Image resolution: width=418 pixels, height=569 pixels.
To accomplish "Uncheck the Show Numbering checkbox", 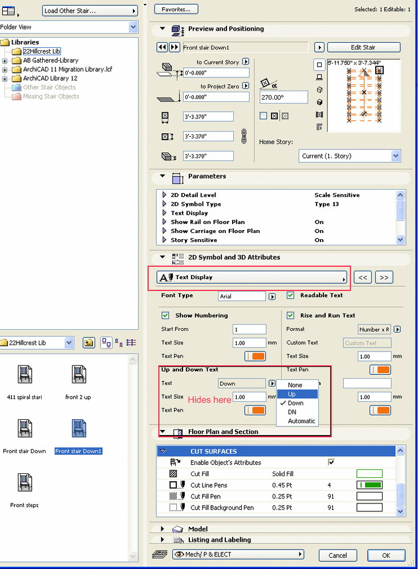I will [165, 316].
